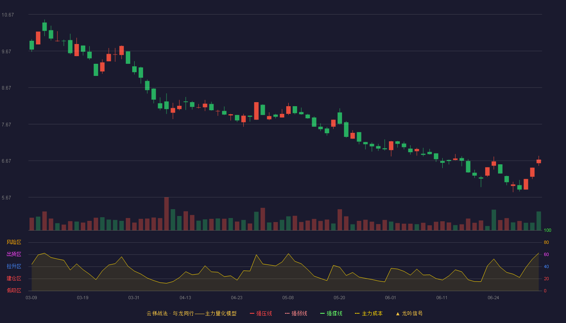Click the 低吸区 zone label
Screen dimensions: 566x323
(x=14, y=290)
